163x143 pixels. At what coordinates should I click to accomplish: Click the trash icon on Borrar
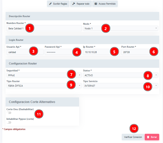click(148, 137)
